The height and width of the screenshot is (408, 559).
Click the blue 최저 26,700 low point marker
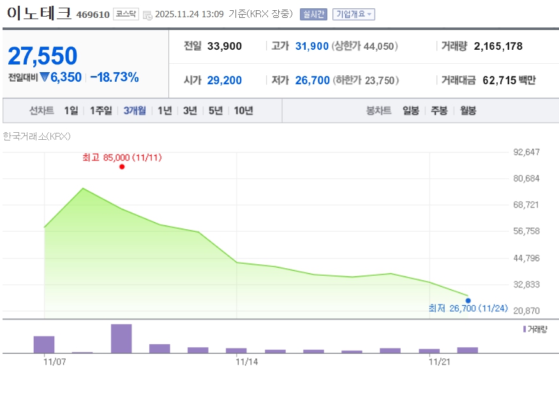tap(468, 300)
